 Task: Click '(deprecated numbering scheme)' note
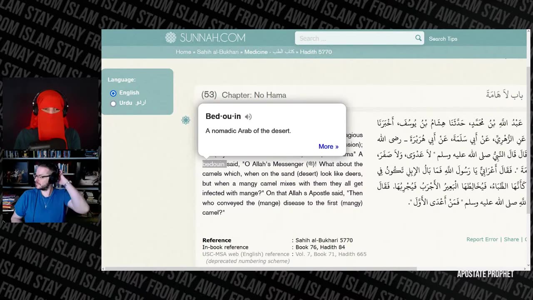(248, 261)
